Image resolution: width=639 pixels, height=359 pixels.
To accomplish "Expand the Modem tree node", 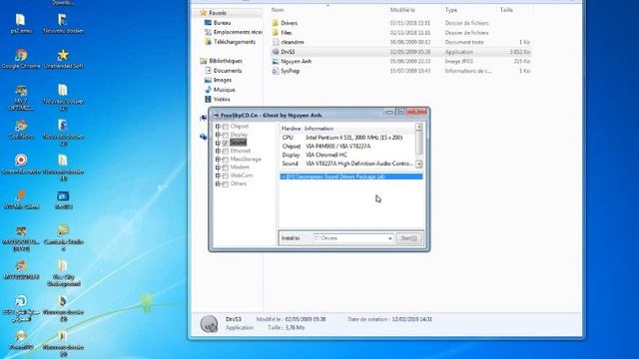I will (218, 168).
